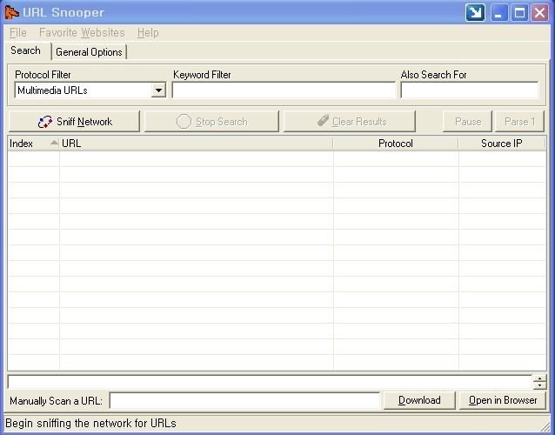Open the Favorite Websites menu
Viewport: 555px width, 435px height.
click(82, 32)
